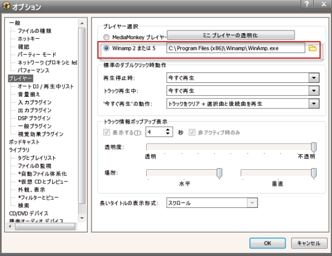Select ホットキー in the options tree
332x256 pixels.
pos(30,40)
